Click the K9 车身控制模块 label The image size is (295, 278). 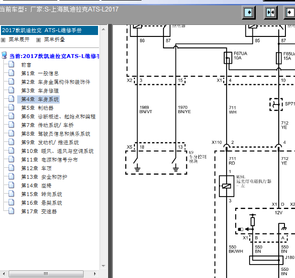click(x=197, y=157)
